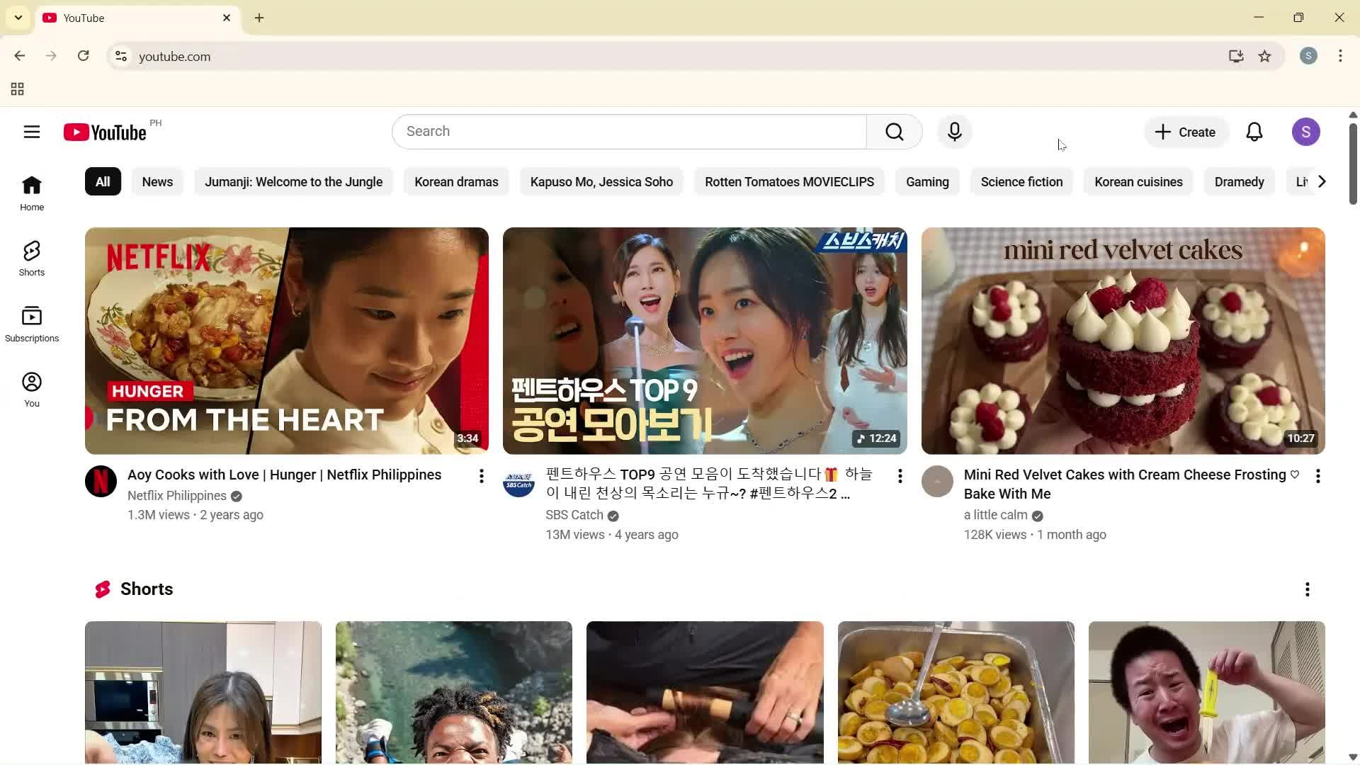Image resolution: width=1360 pixels, height=765 pixels.
Task: Expand more category chips with the right chevron
Action: tap(1320, 181)
